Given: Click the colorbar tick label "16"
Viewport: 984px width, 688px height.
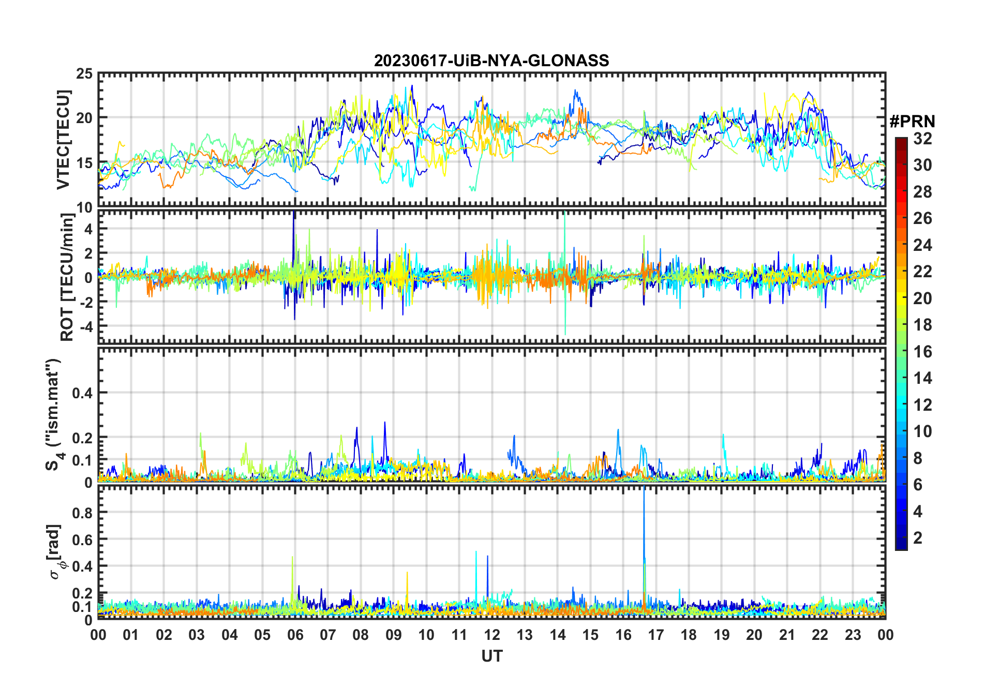Looking at the screenshot, I should (x=922, y=352).
